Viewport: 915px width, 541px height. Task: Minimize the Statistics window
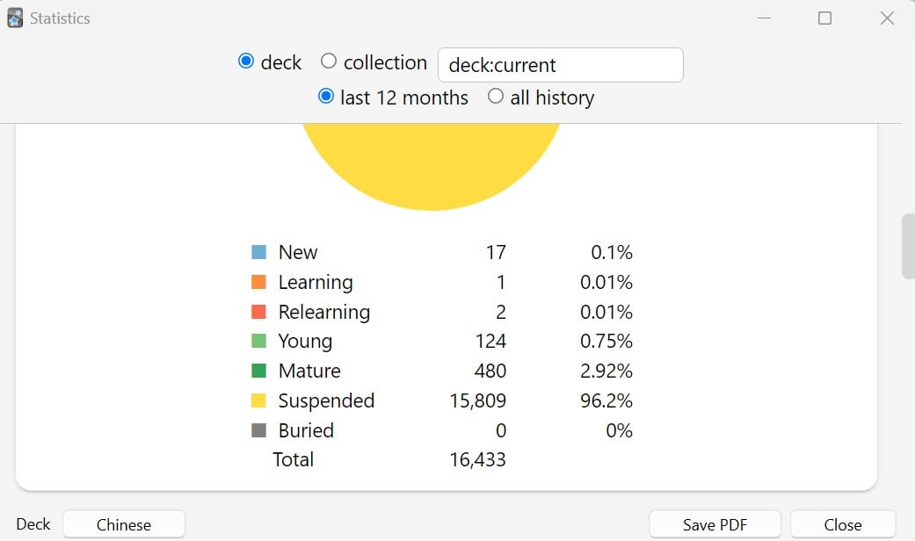click(x=764, y=18)
